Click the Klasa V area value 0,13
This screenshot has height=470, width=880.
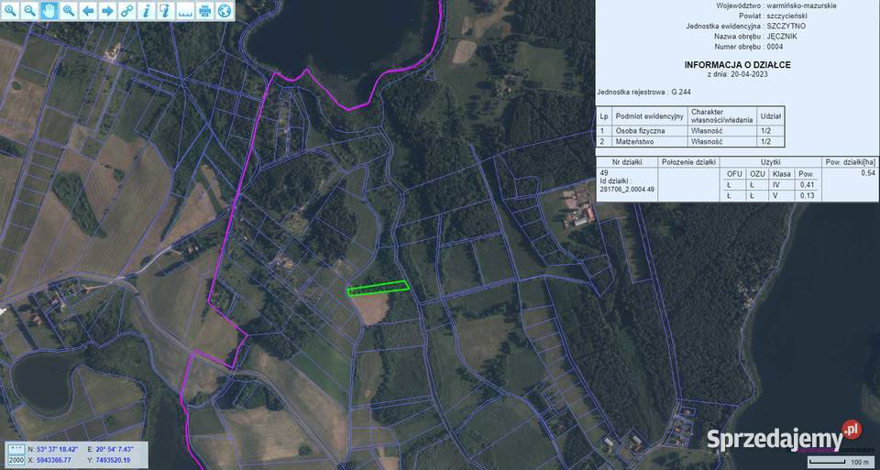point(807,196)
